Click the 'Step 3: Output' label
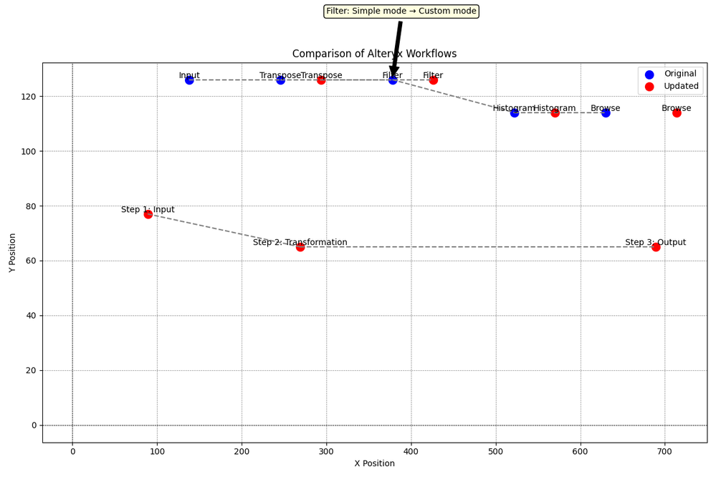Screen dimensions: 716x477 (655, 242)
